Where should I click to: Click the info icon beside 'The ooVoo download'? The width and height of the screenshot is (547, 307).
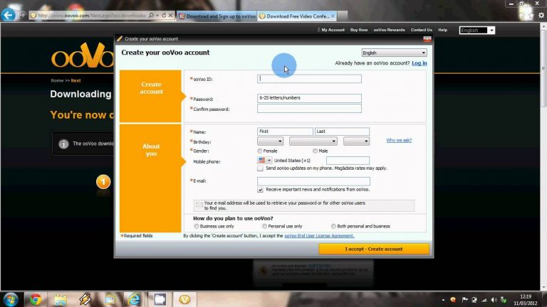(63, 144)
